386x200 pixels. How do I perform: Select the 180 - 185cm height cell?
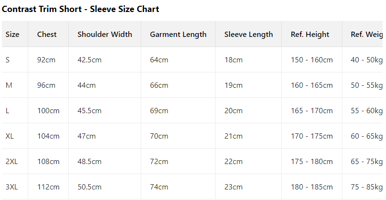click(312, 187)
